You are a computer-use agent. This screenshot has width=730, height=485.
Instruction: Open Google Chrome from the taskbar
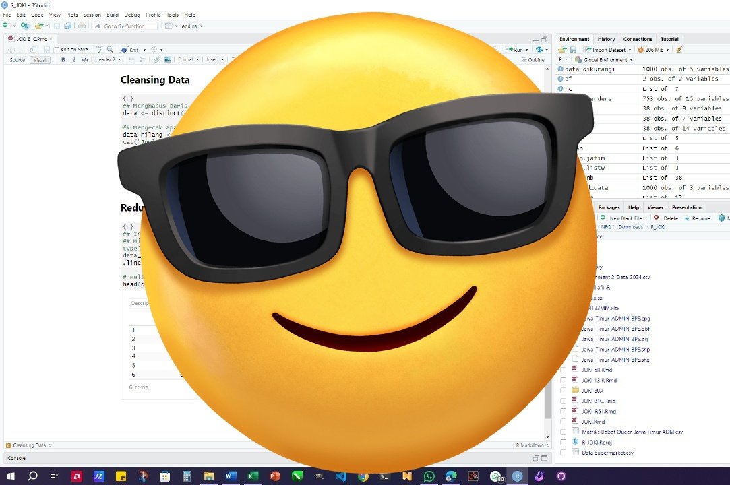pos(363,476)
